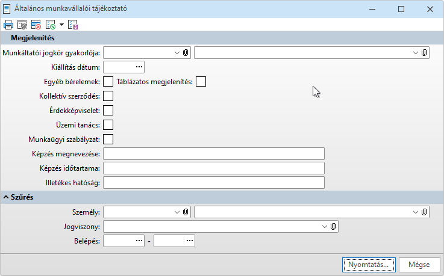Click the form edit (pencil) toolbar icon

22,25
